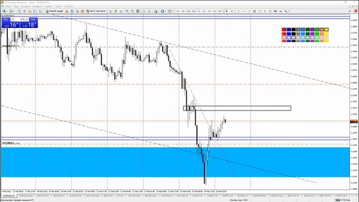Launch MetaEditor from the toolbar
359x202 pixels.
click(x=67, y=11)
